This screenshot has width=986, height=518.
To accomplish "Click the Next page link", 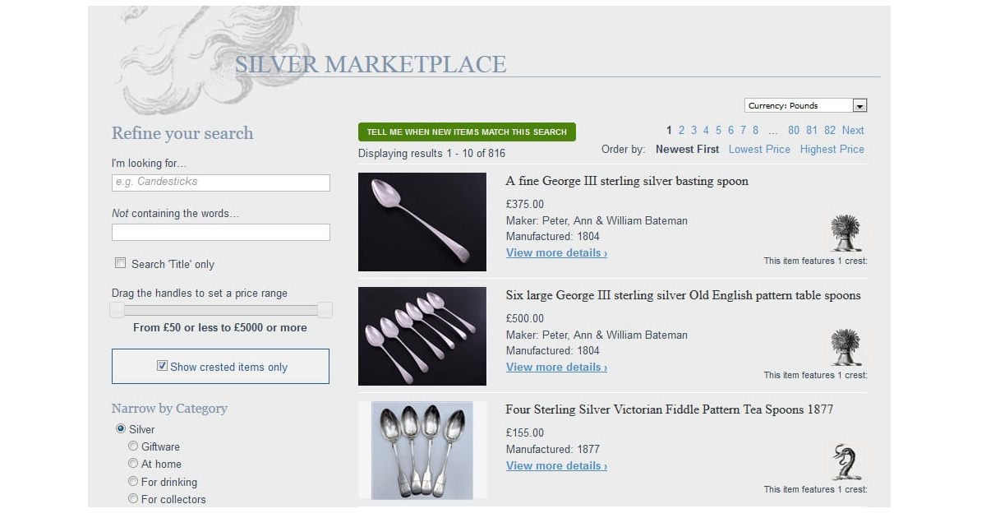I will (853, 130).
